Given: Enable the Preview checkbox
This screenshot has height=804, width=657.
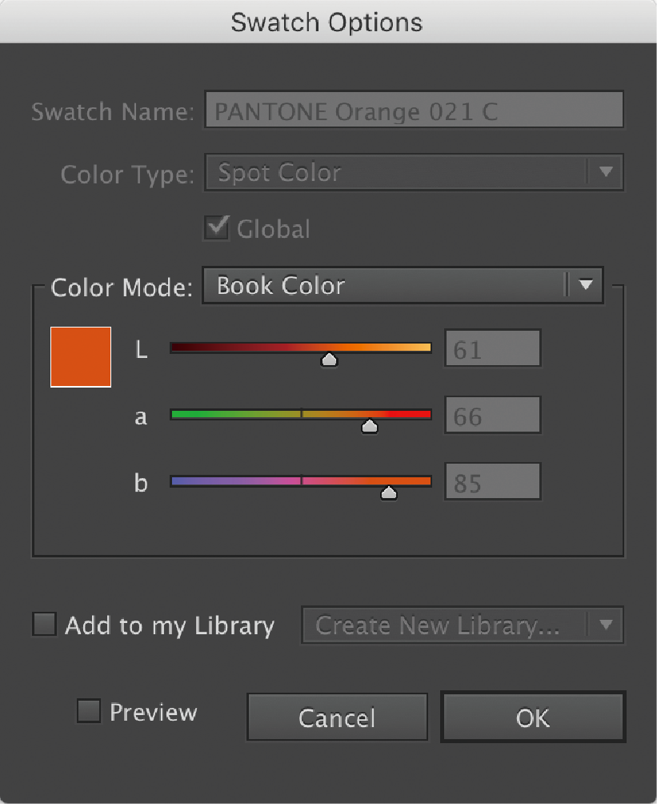Looking at the screenshot, I should pos(89,711).
